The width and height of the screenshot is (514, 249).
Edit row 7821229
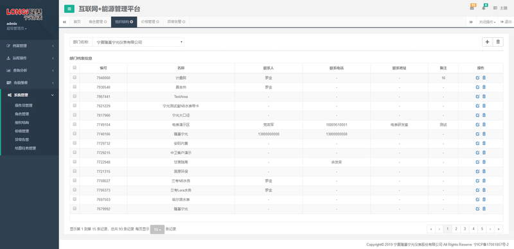[477, 106]
